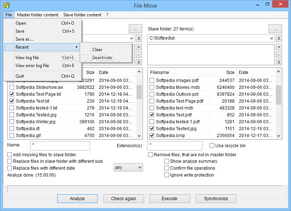291x211 pixels.
Task: Click the slave list minus (-) button
Action: [x=279, y=55]
